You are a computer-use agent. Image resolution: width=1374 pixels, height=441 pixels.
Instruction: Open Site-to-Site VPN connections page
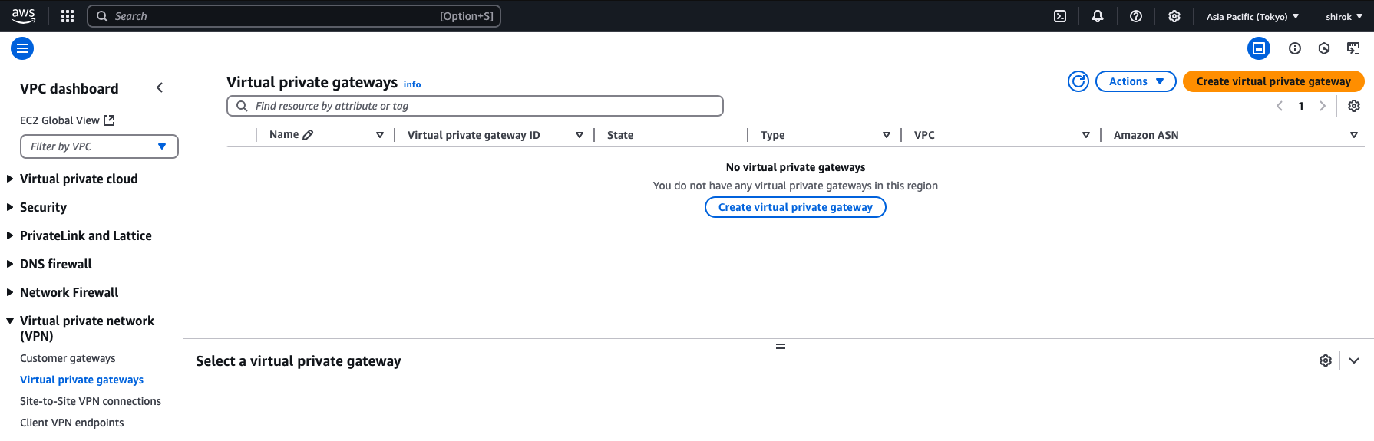pos(91,401)
